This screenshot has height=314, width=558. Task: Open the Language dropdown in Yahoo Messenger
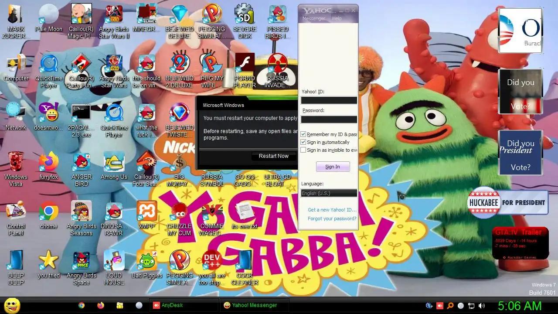(329, 193)
